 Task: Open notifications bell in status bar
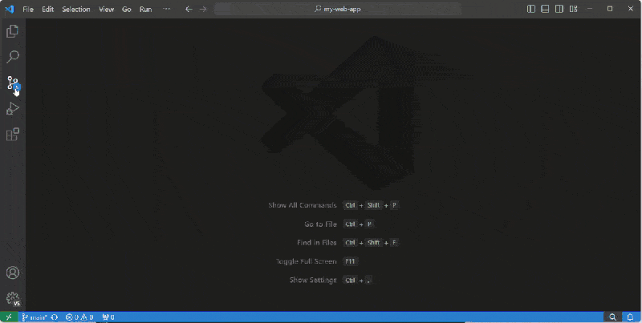(x=631, y=317)
